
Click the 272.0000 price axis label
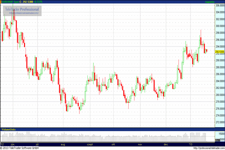point(219,123)
